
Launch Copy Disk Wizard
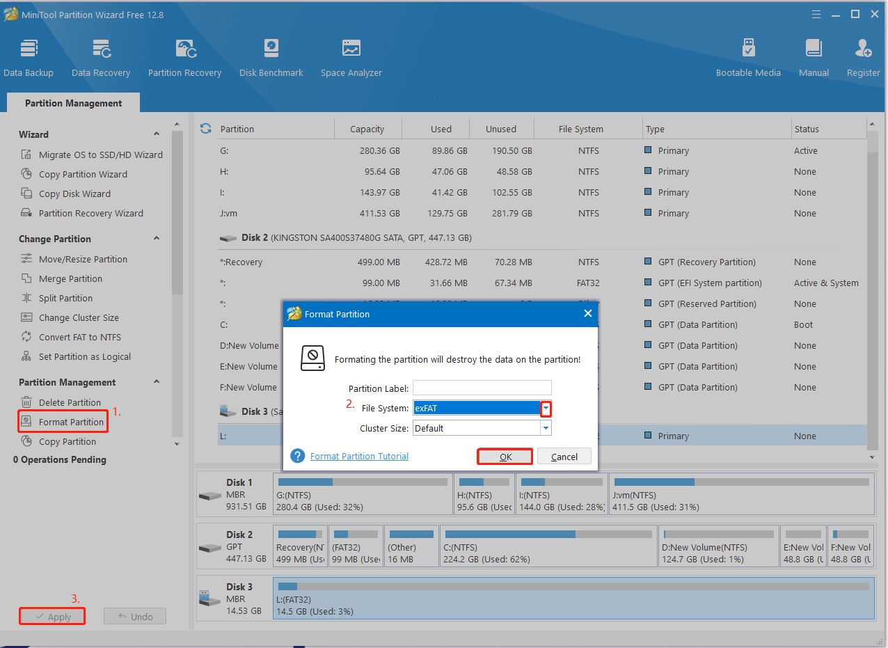(x=66, y=193)
